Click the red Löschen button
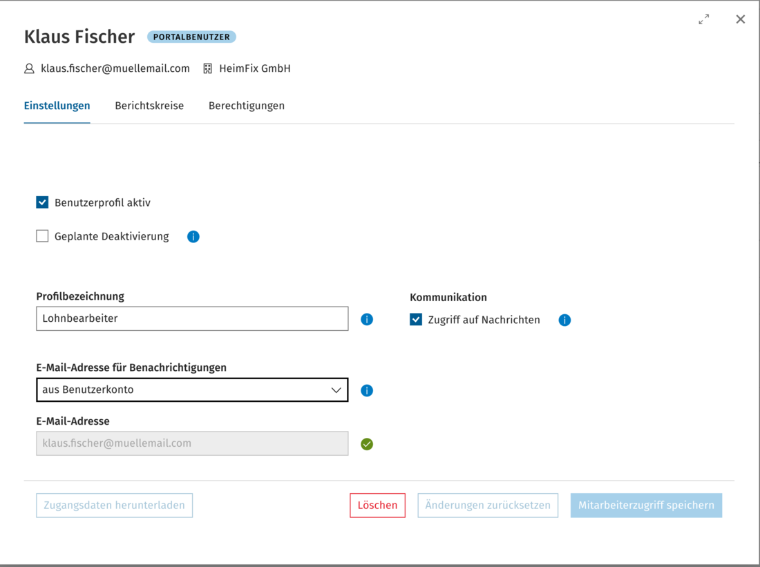The width and height of the screenshot is (760, 567). (x=377, y=506)
